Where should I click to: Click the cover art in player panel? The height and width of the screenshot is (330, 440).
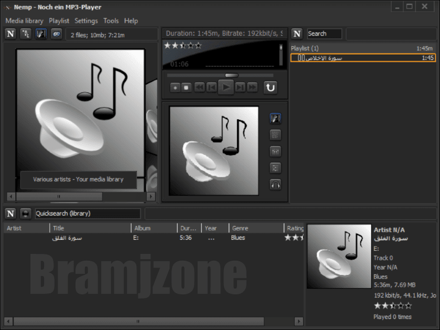coord(213,151)
